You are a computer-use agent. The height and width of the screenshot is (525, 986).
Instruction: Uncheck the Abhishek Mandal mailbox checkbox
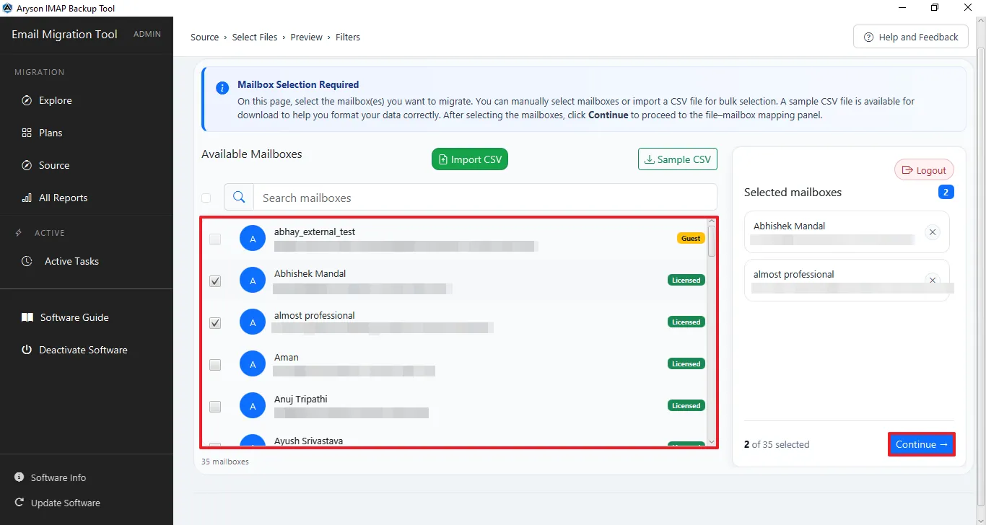click(215, 281)
